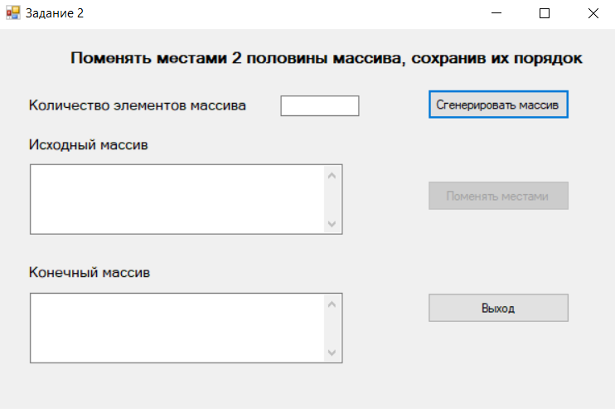Click up arrow of Конечный массив scrollbar

332,304
